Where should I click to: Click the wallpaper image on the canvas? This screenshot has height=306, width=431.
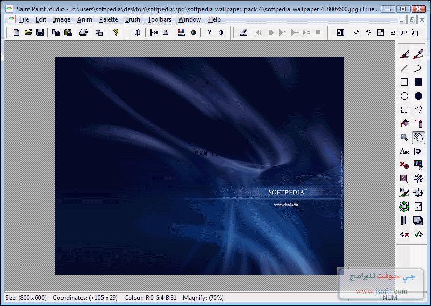[199, 166]
